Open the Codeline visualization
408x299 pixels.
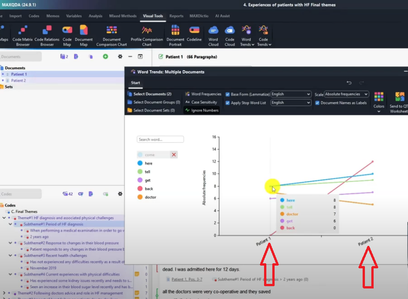coord(194,33)
